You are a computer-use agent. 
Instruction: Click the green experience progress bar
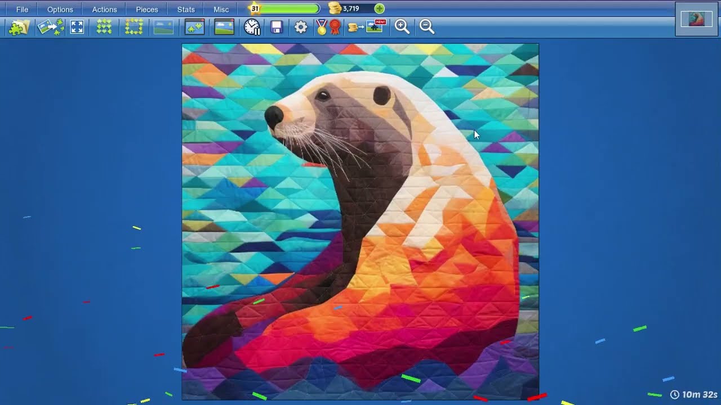coord(290,8)
